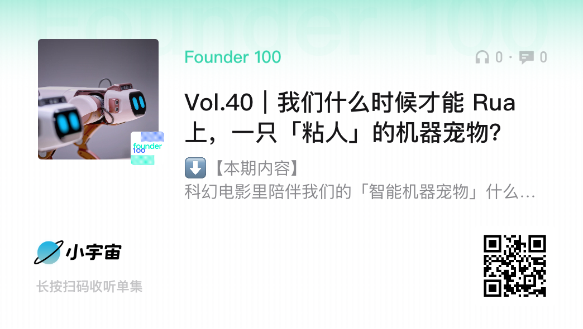
Task: Select the 【本期内容】 heading
Action: pyautogui.click(x=257, y=168)
